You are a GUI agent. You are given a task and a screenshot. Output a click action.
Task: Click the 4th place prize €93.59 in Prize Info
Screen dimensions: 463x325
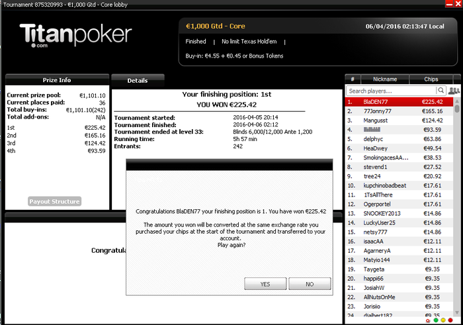pos(97,151)
